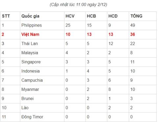Click the Đông Timor country name
158x122 pixels.
[32, 117]
